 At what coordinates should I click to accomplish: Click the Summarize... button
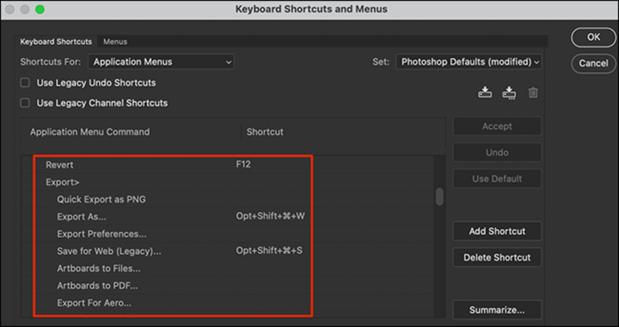coord(497,310)
